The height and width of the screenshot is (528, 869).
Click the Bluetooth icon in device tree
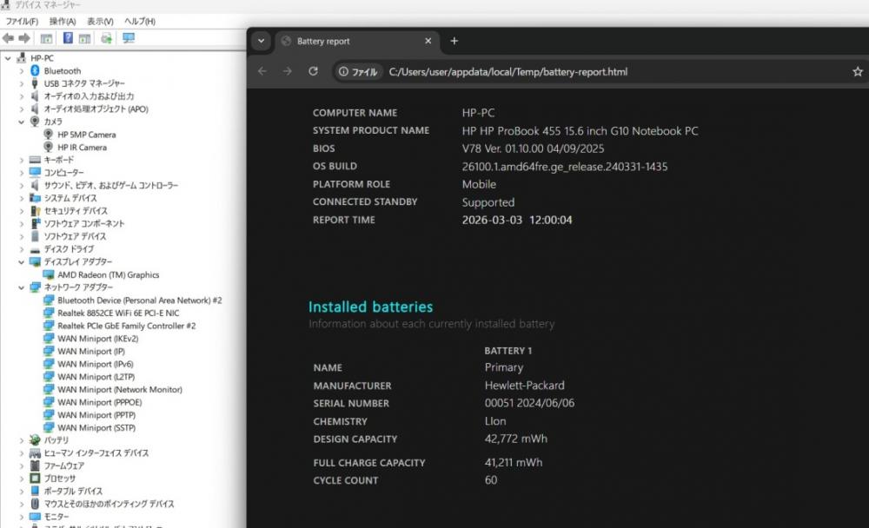[x=35, y=70]
